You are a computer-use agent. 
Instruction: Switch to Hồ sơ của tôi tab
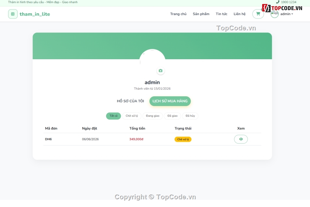click(130, 101)
